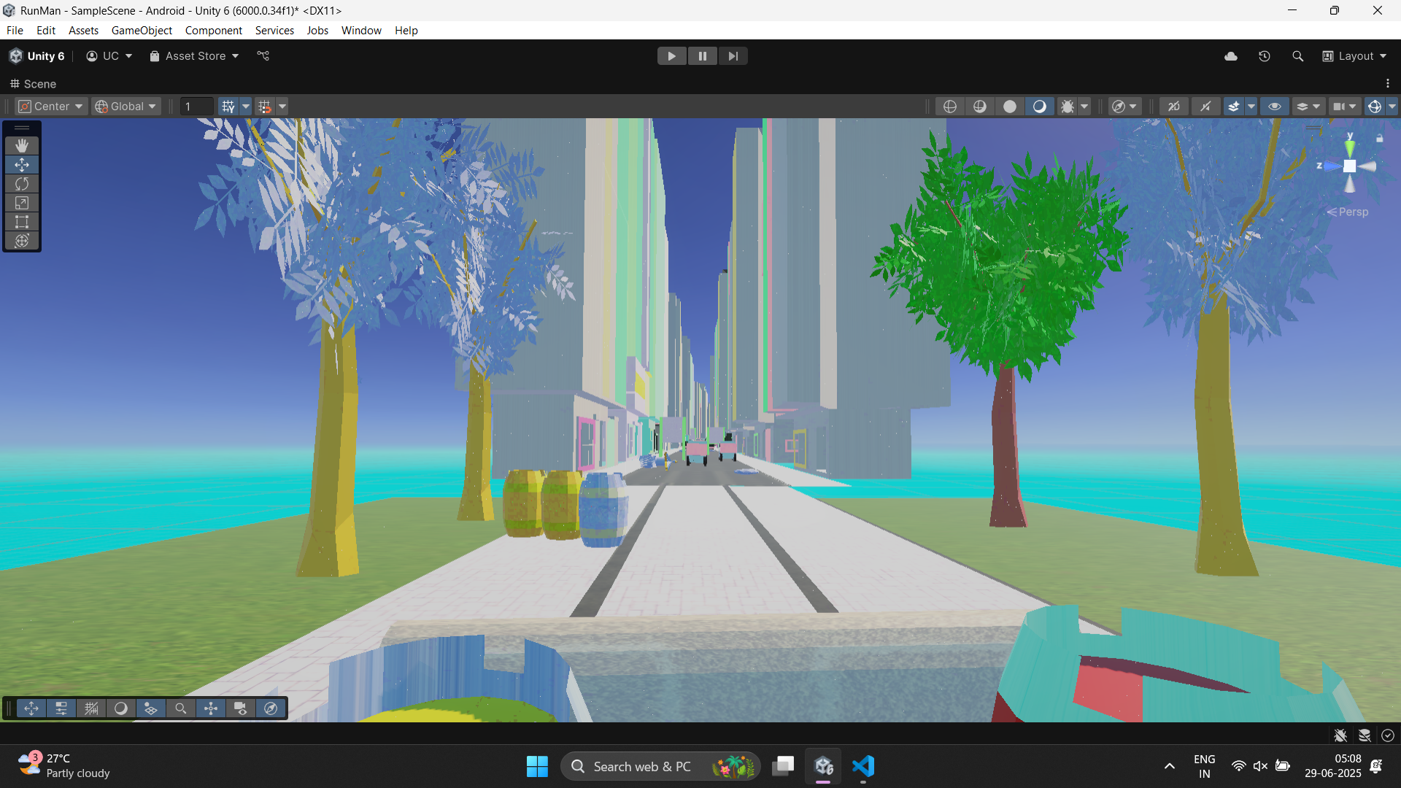Screen dimensions: 1401x788
Task: Open Unity cloud services icon
Action: tap(1231, 56)
